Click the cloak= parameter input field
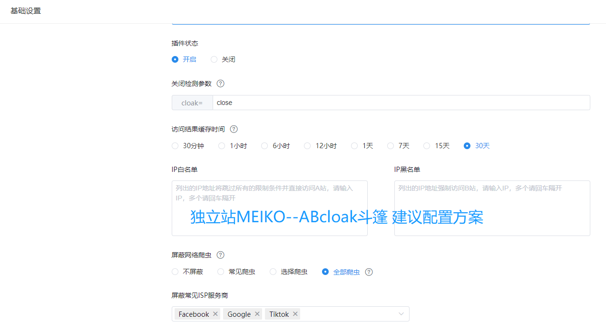Viewport: 606px width, 331px height. [401, 103]
